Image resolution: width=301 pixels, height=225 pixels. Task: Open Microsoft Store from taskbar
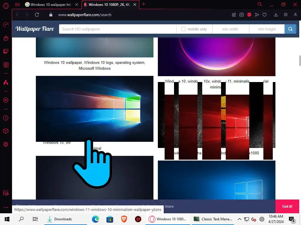pyautogui.click(x=110, y=219)
